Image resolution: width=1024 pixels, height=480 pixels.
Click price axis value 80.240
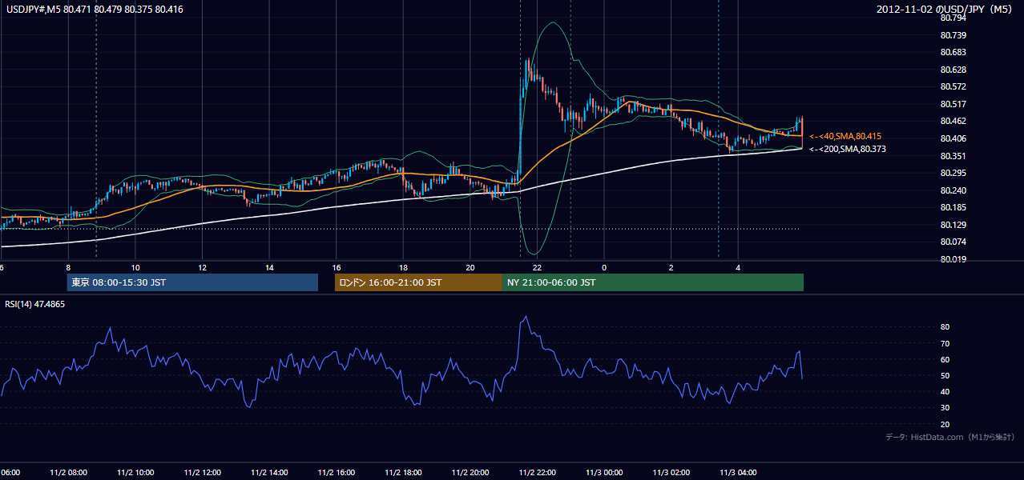click(953, 190)
